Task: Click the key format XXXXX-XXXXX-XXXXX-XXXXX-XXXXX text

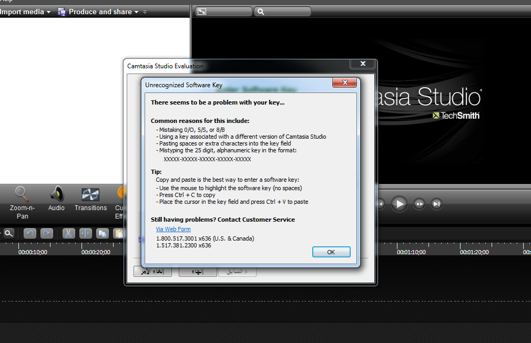Action: click(207, 159)
